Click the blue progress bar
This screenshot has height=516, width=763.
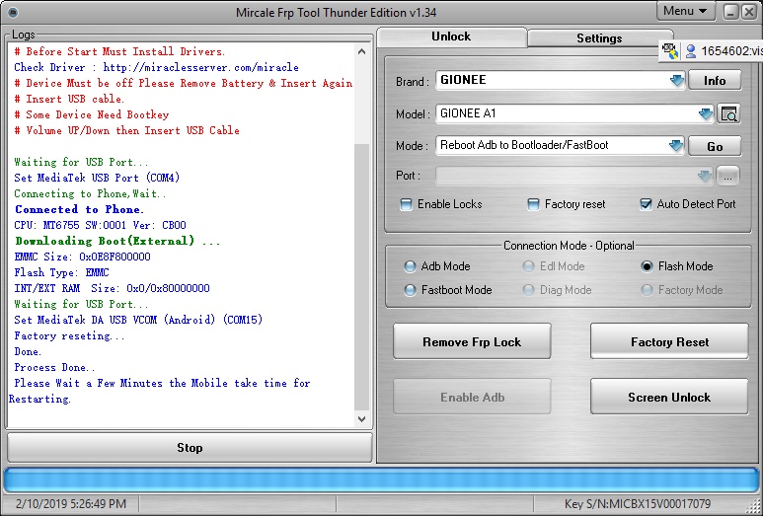381,480
